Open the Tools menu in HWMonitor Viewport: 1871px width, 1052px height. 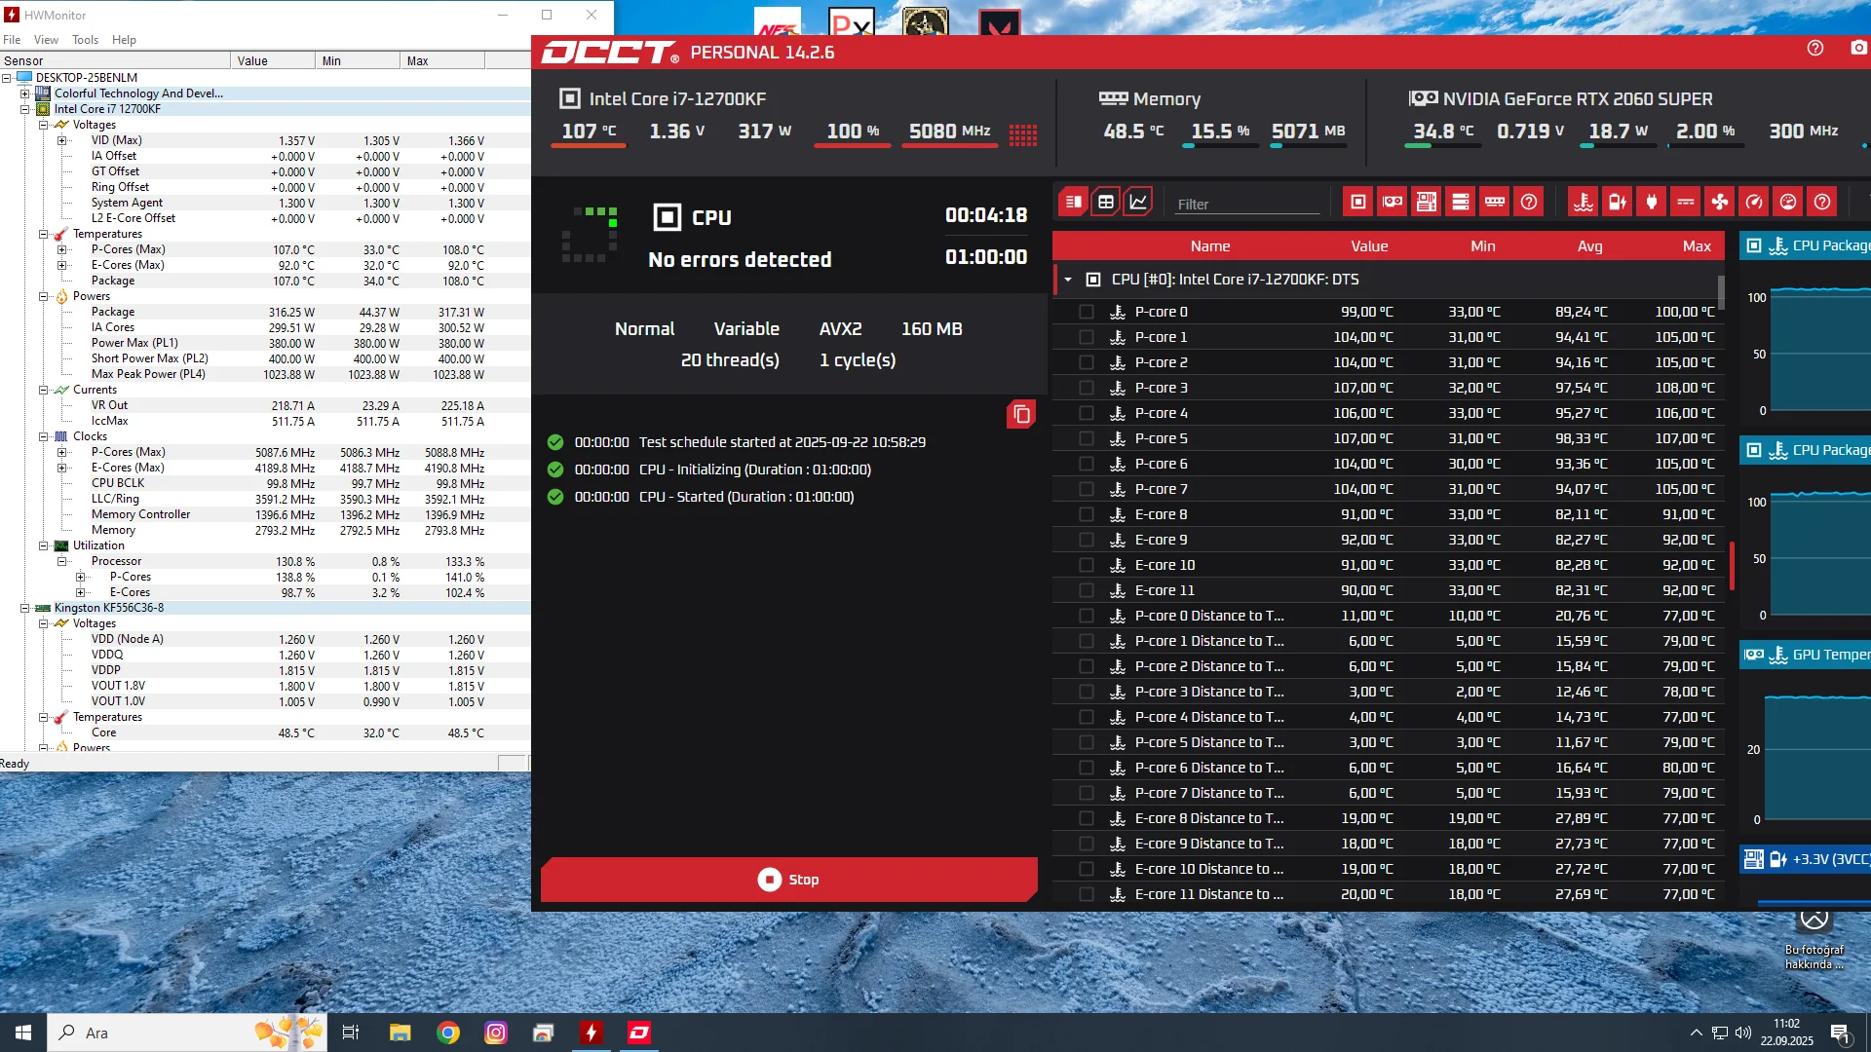pos(85,40)
